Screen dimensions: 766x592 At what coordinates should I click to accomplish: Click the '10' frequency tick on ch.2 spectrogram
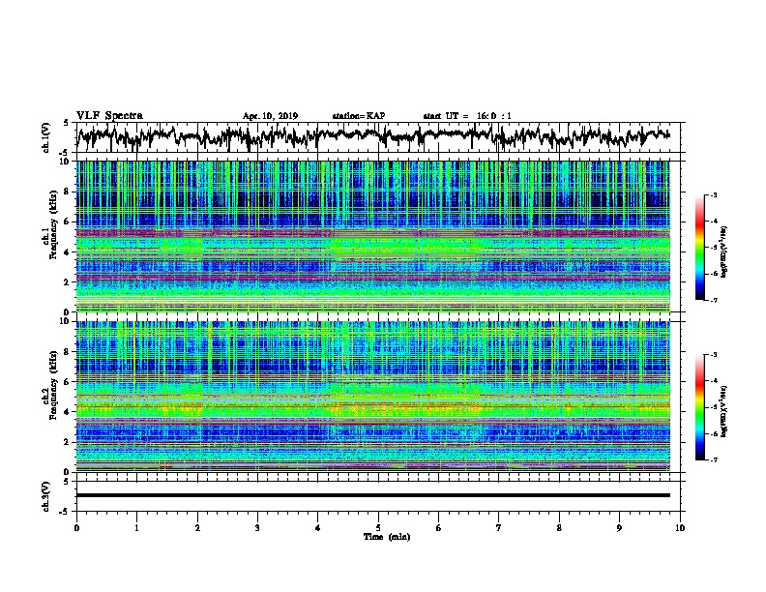65,321
